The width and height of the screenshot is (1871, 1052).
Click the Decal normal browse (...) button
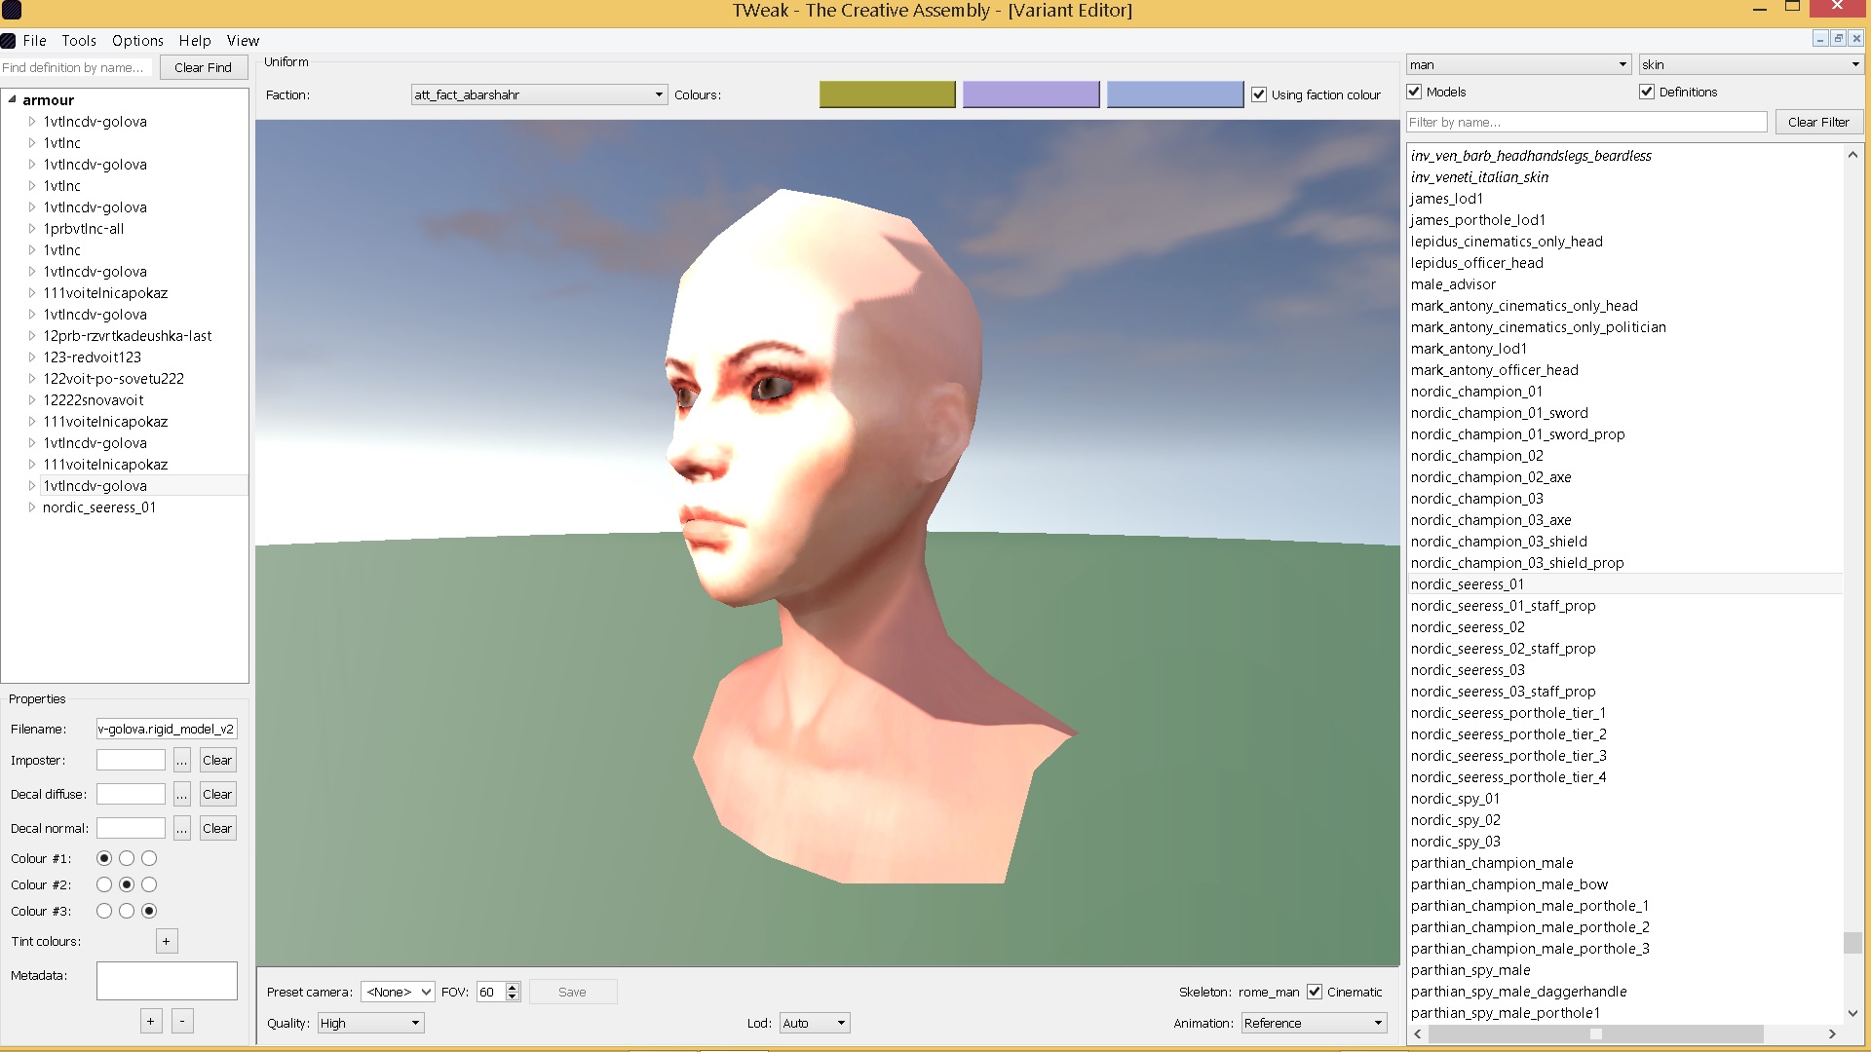[x=182, y=829]
